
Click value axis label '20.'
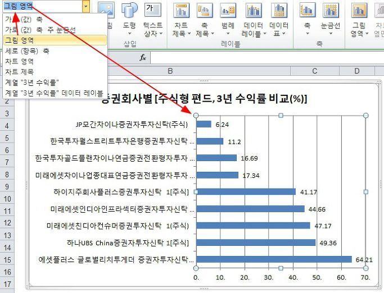click(x=245, y=277)
